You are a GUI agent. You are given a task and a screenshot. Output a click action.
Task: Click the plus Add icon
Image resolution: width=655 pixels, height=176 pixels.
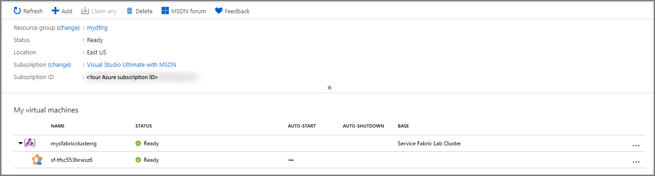55,11
